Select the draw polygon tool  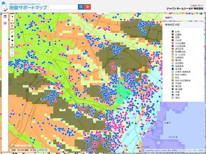(x=12, y=36)
